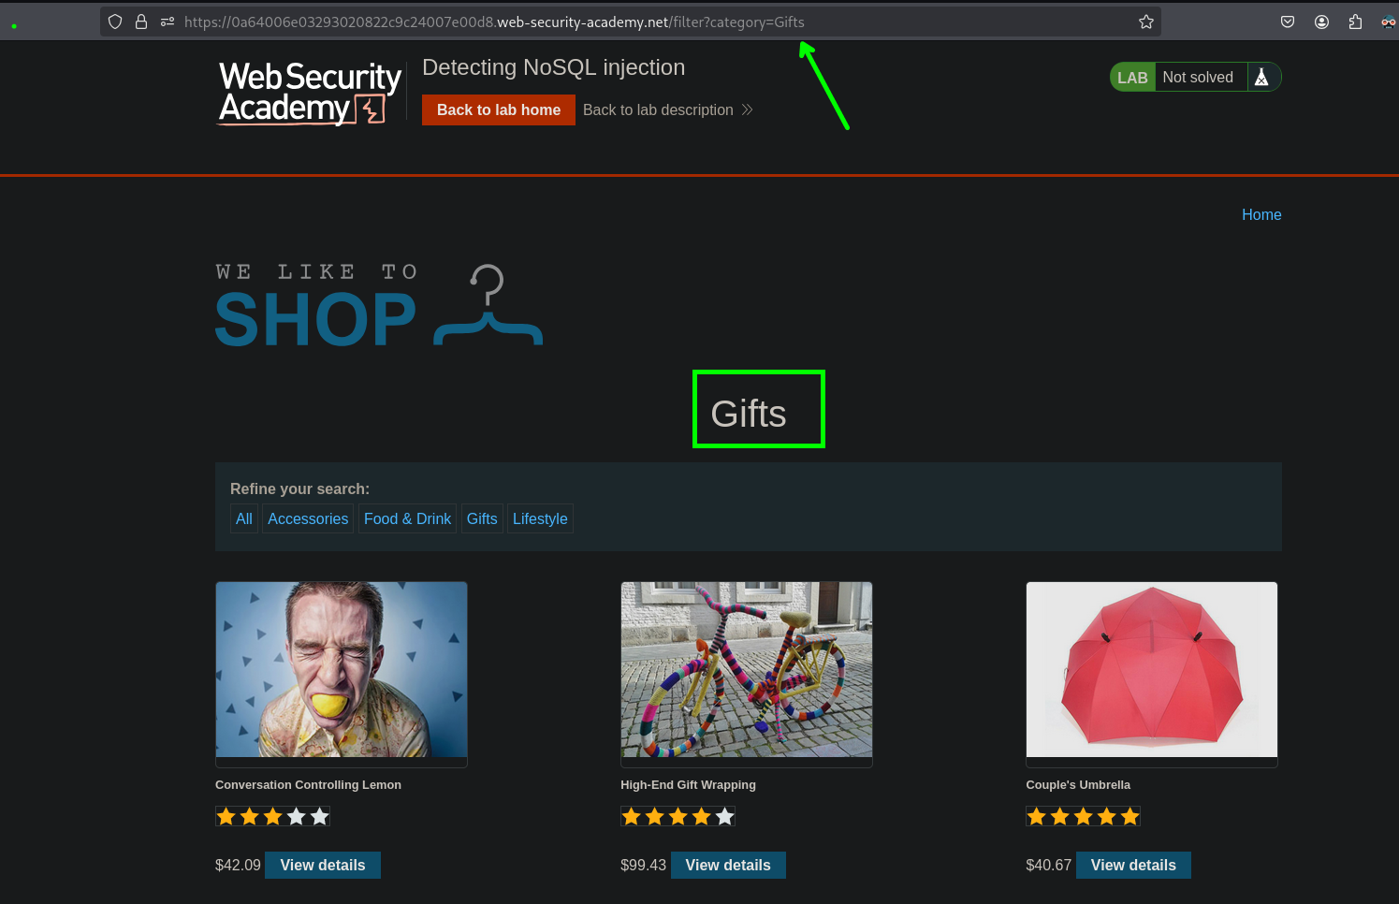Go to the Home link

[1261, 214]
